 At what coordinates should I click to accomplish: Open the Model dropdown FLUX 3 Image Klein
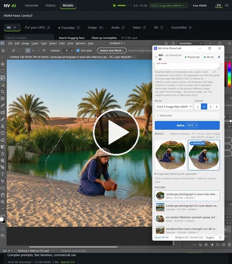(173, 106)
